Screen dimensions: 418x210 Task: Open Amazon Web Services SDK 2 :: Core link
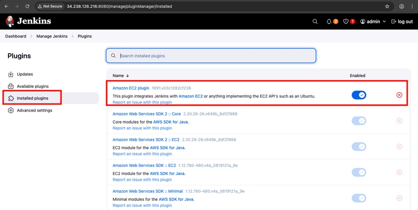pos(147,114)
